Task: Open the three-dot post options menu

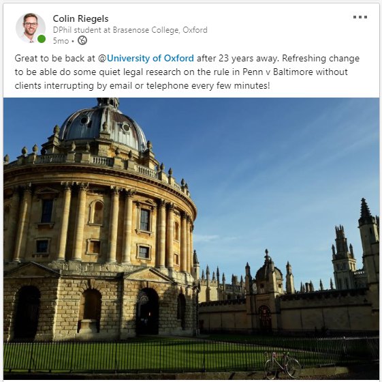Action: pyautogui.click(x=360, y=17)
